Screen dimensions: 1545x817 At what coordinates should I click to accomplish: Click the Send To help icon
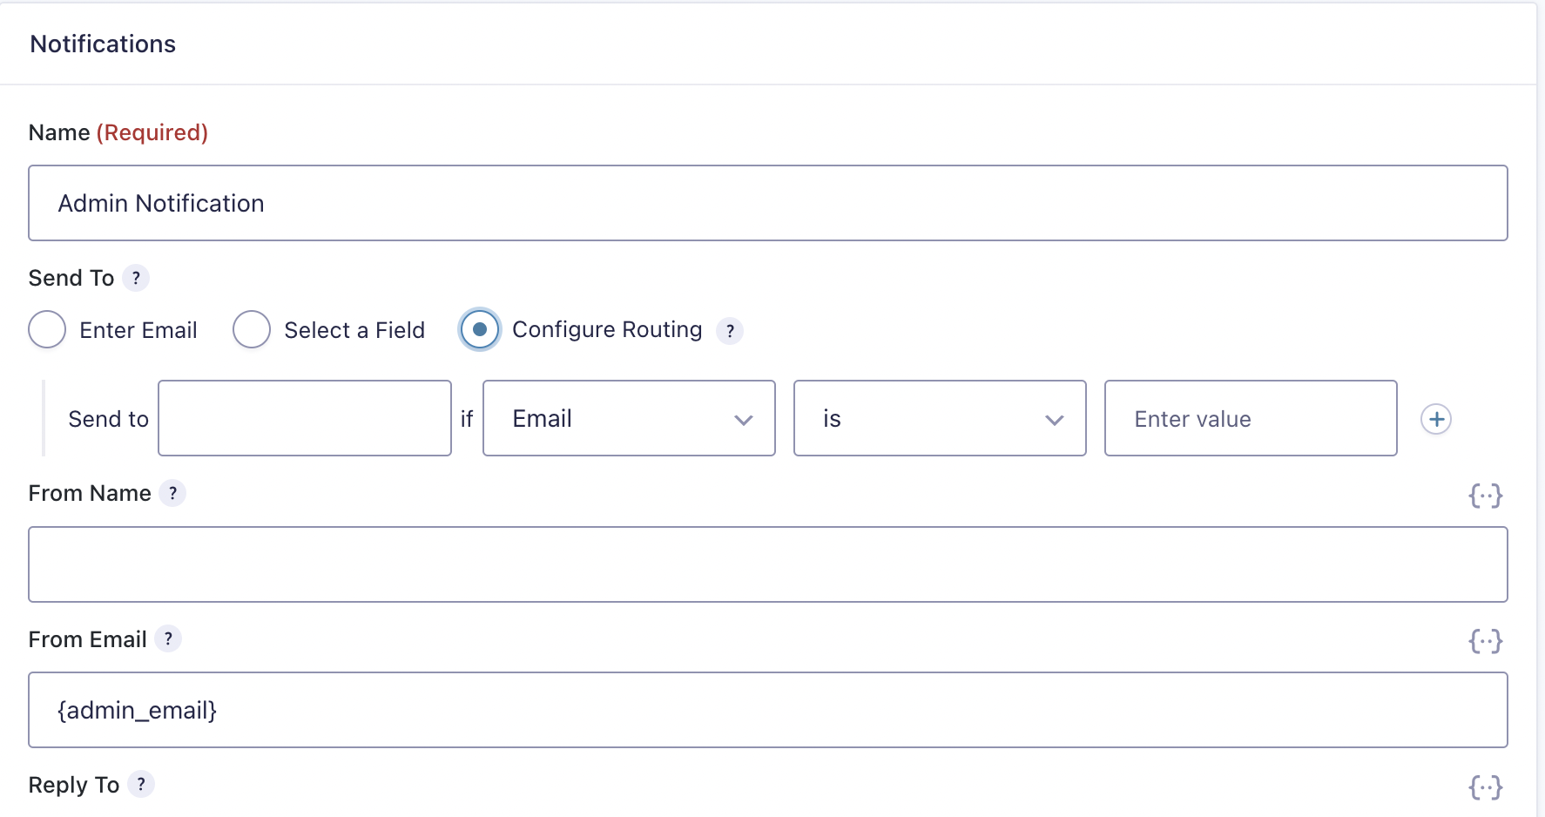(136, 279)
